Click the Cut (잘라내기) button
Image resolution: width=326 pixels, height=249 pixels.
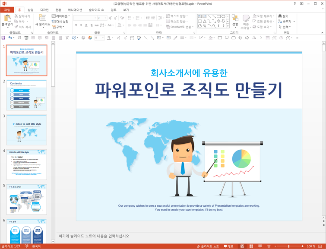(x=22, y=16)
